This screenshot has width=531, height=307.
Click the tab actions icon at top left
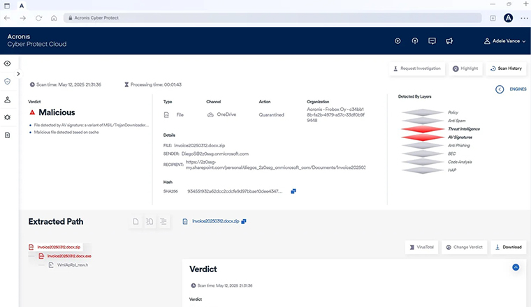[x=7, y=6]
